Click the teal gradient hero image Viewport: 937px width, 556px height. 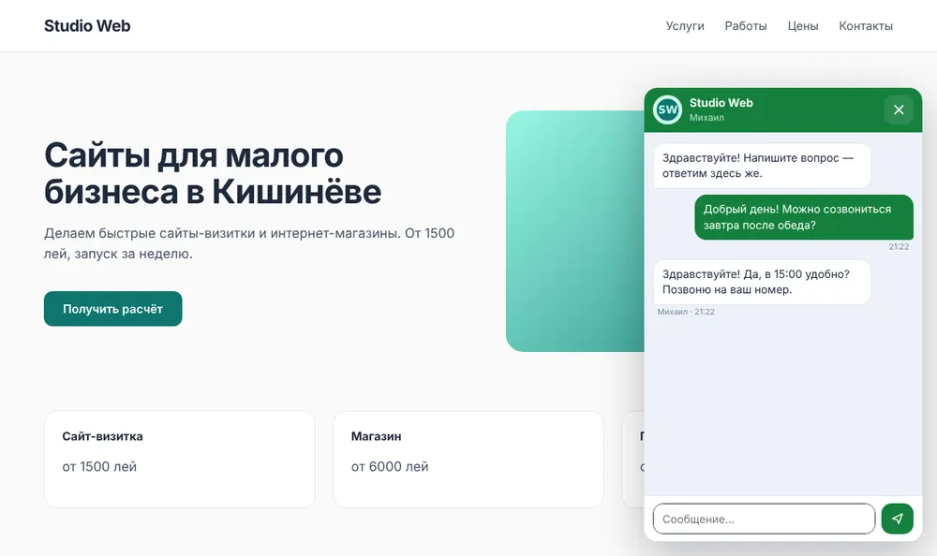[x=575, y=231]
